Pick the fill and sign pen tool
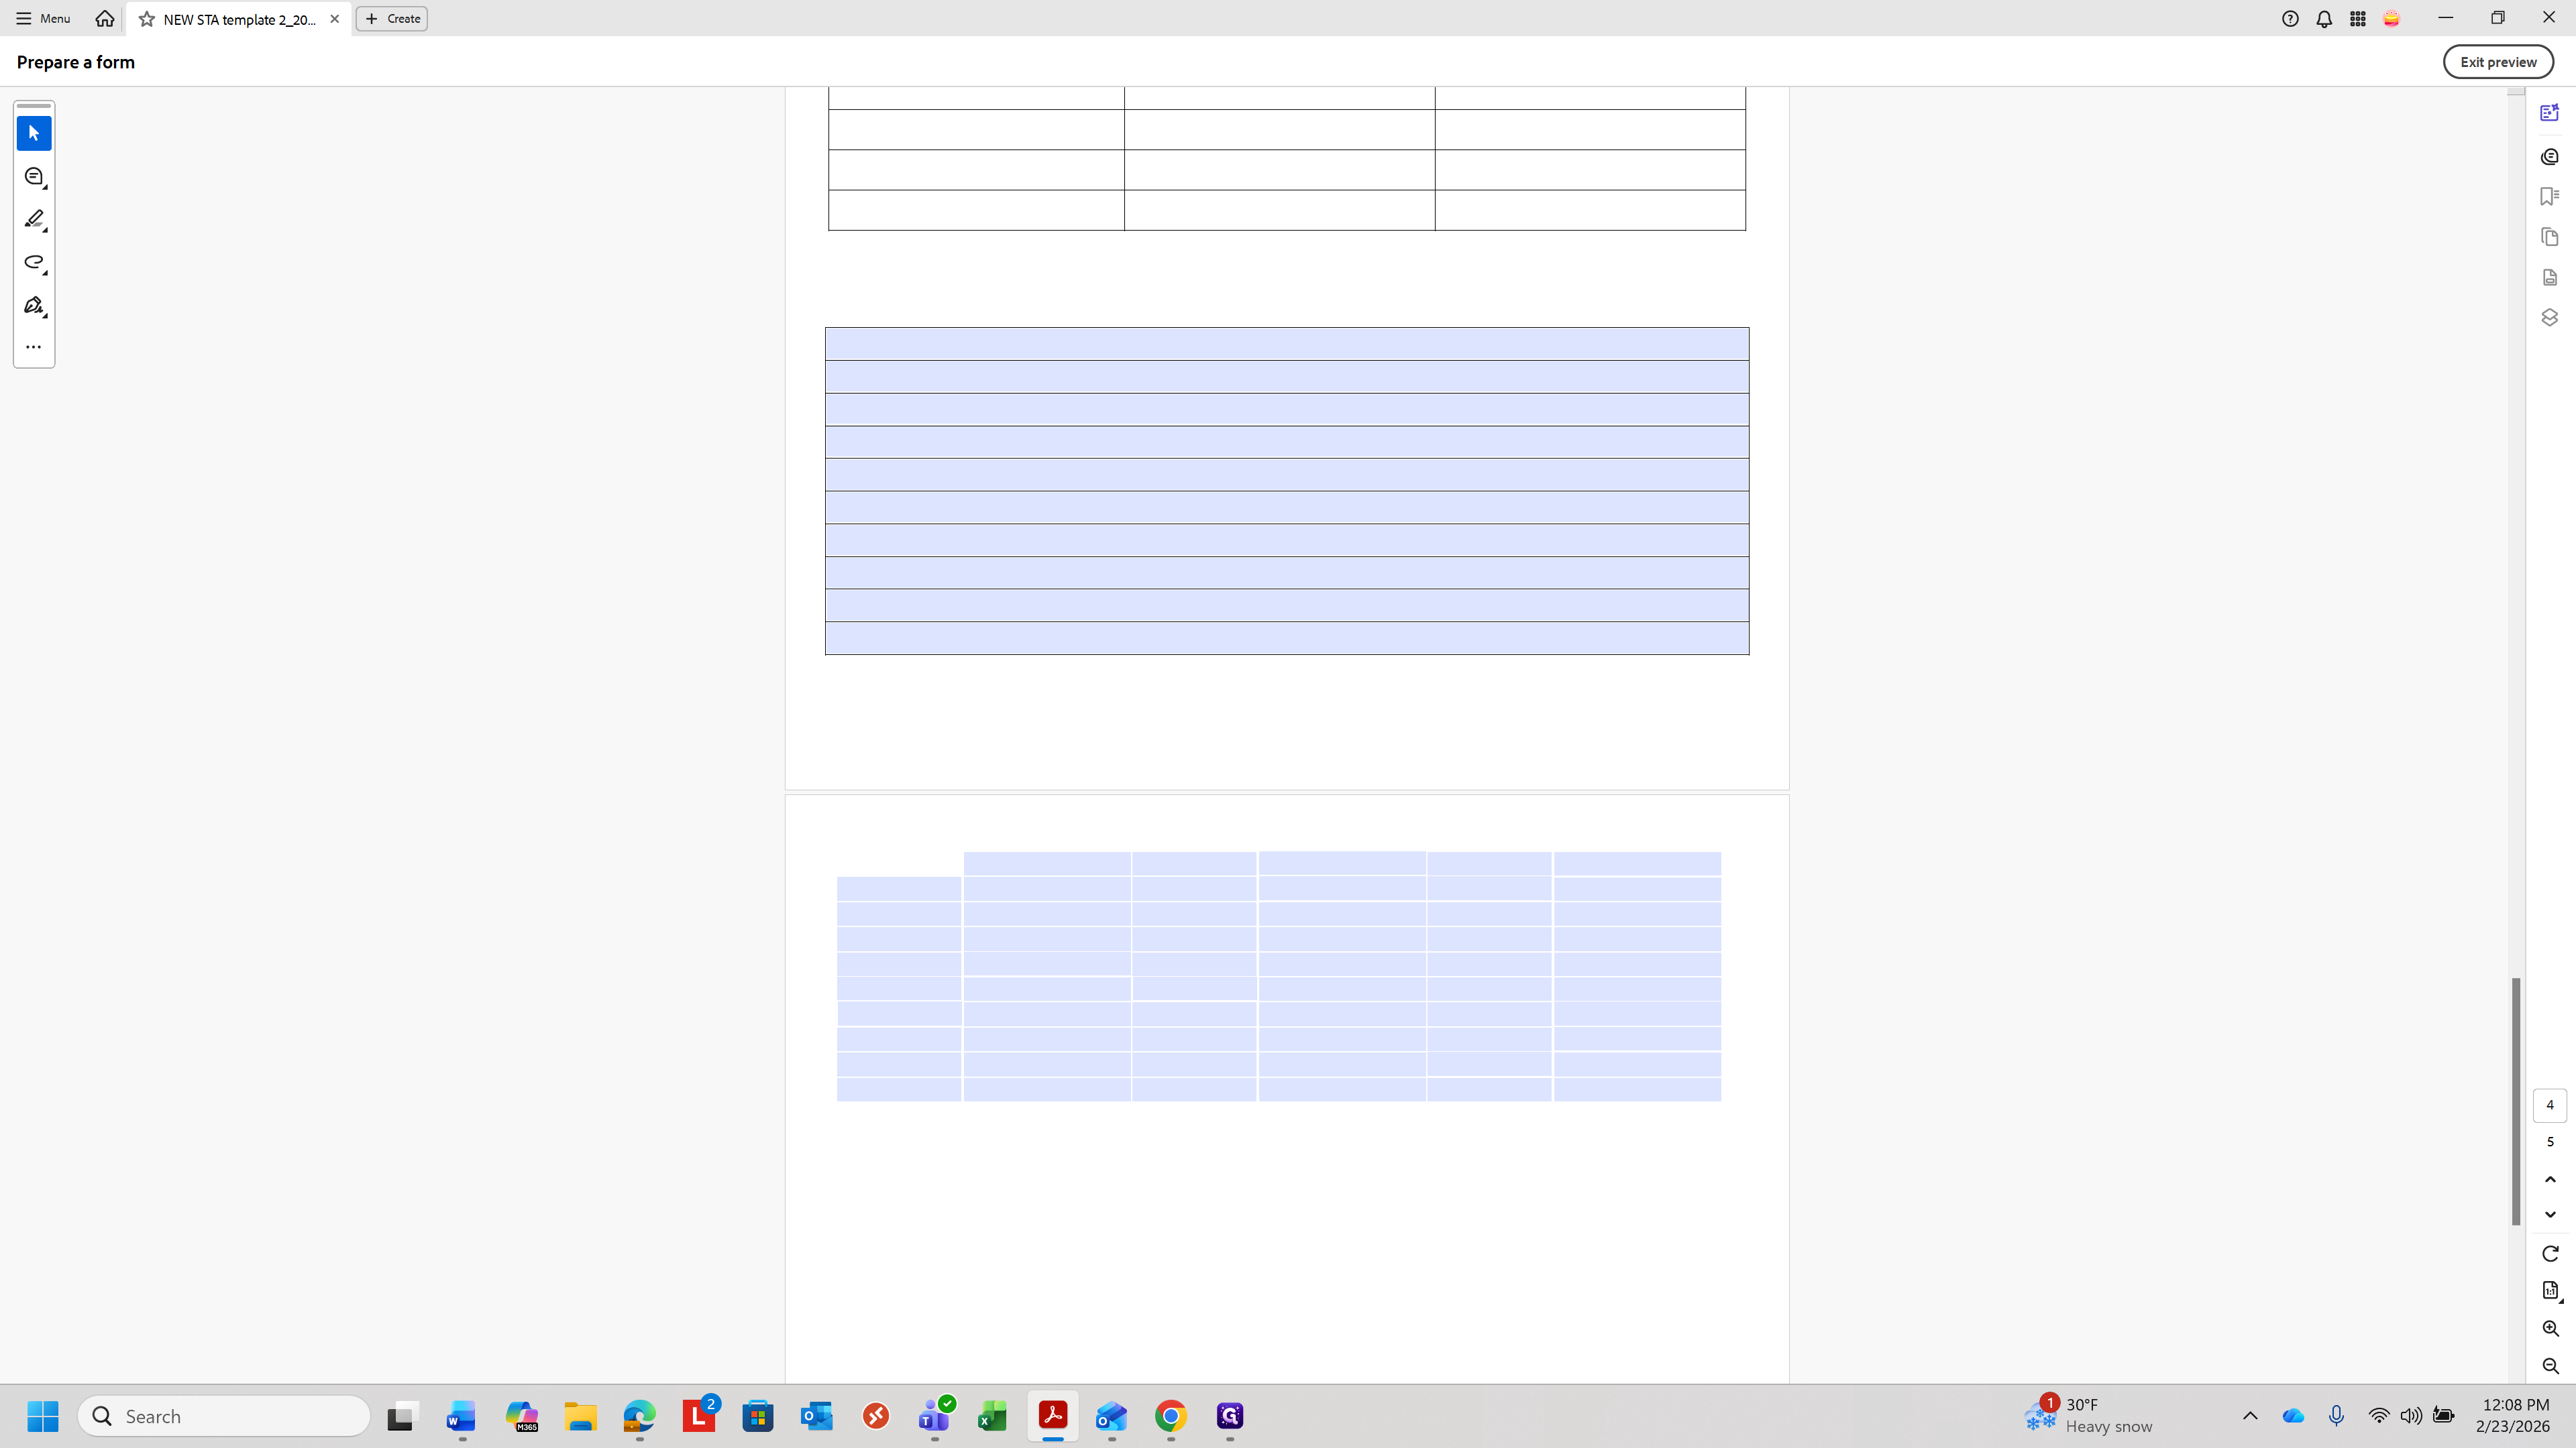This screenshot has width=2576, height=1448. pyautogui.click(x=34, y=305)
